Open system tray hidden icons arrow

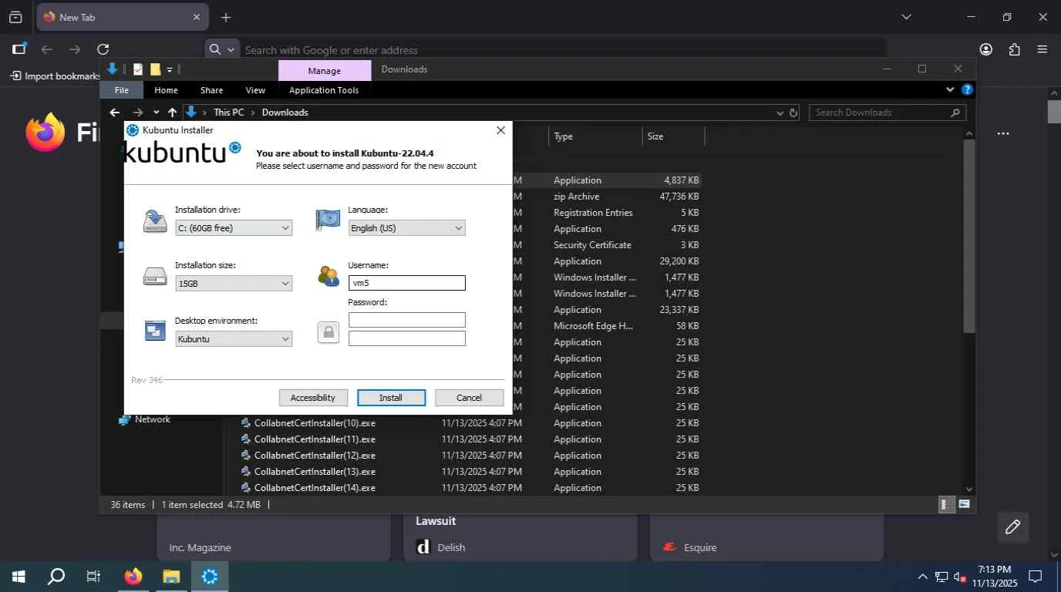coord(922,577)
